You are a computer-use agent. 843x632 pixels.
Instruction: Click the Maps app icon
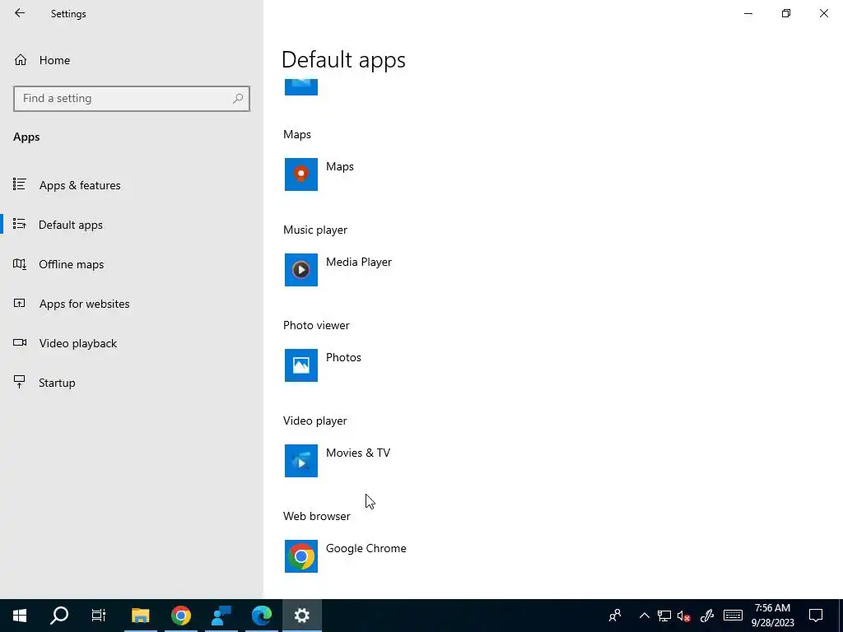301,174
